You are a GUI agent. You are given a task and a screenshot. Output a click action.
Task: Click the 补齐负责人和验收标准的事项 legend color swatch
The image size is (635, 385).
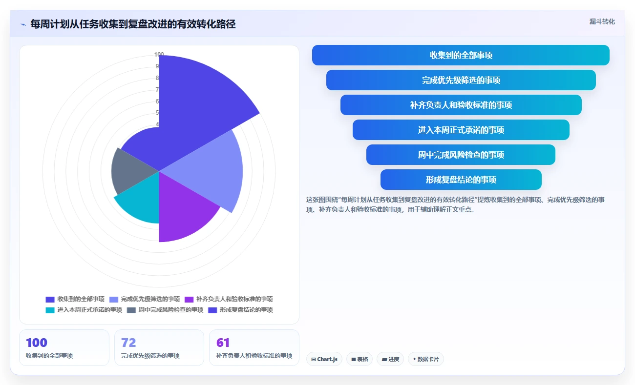click(x=189, y=299)
